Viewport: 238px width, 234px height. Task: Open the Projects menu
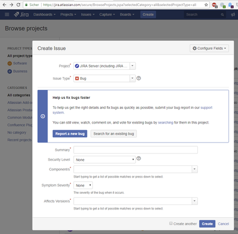68,15
